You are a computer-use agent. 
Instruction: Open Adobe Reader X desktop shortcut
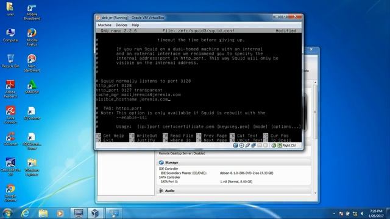(x=10, y=89)
